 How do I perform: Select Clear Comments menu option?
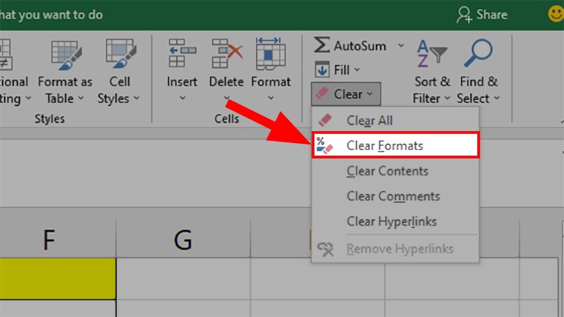tap(393, 197)
